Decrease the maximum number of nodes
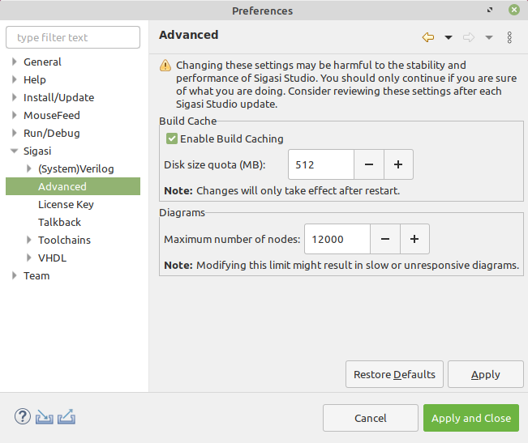 (x=385, y=239)
